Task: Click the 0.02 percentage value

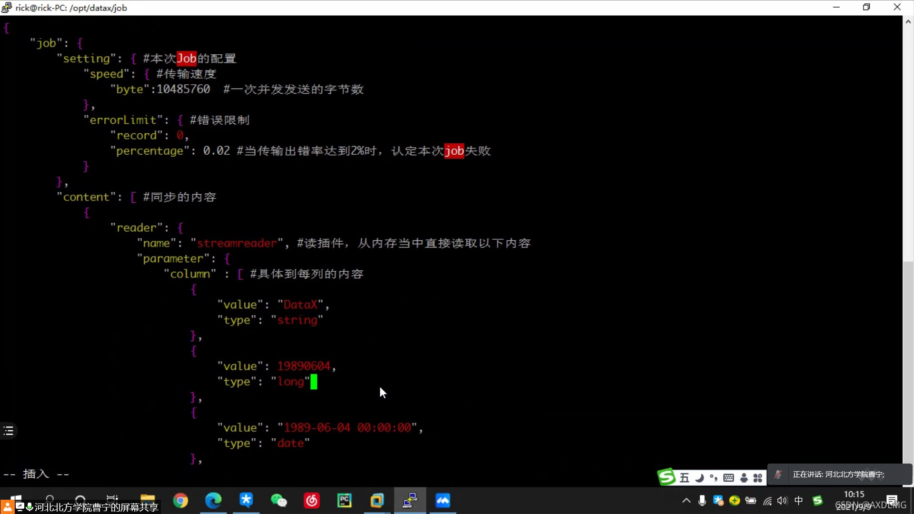Action: [x=217, y=151]
